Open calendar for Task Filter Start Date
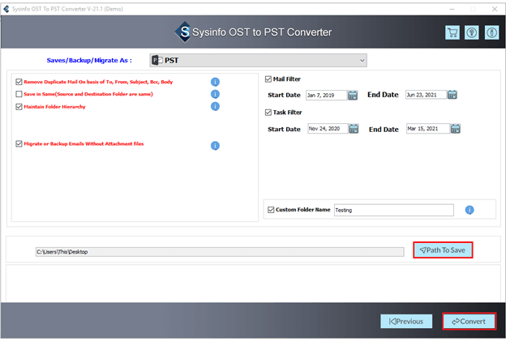The height and width of the screenshot is (341, 506). click(354, 129)
